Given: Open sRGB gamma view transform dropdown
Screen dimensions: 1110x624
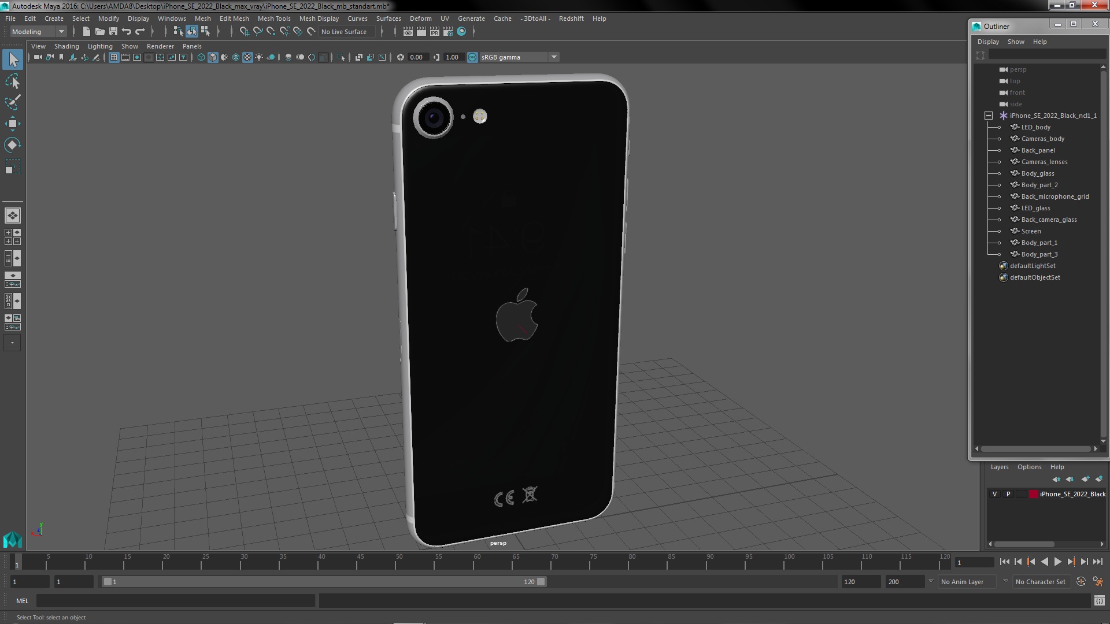Looking at the screenshot, I should [x=519, y=57].
